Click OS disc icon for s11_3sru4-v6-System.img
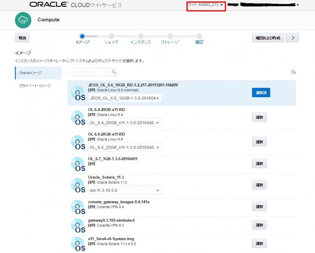 tap(78, 244)
